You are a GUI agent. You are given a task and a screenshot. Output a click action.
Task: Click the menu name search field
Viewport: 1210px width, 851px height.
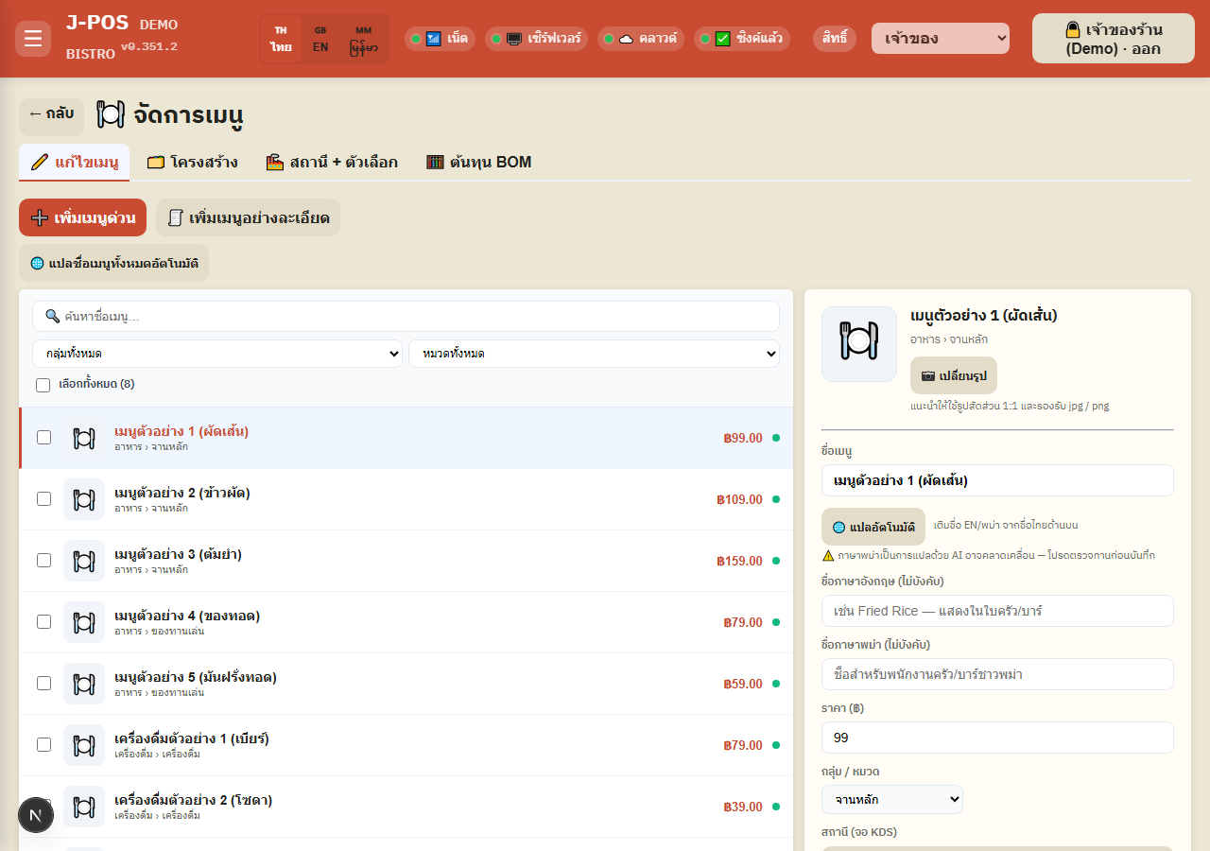[406, 316]
